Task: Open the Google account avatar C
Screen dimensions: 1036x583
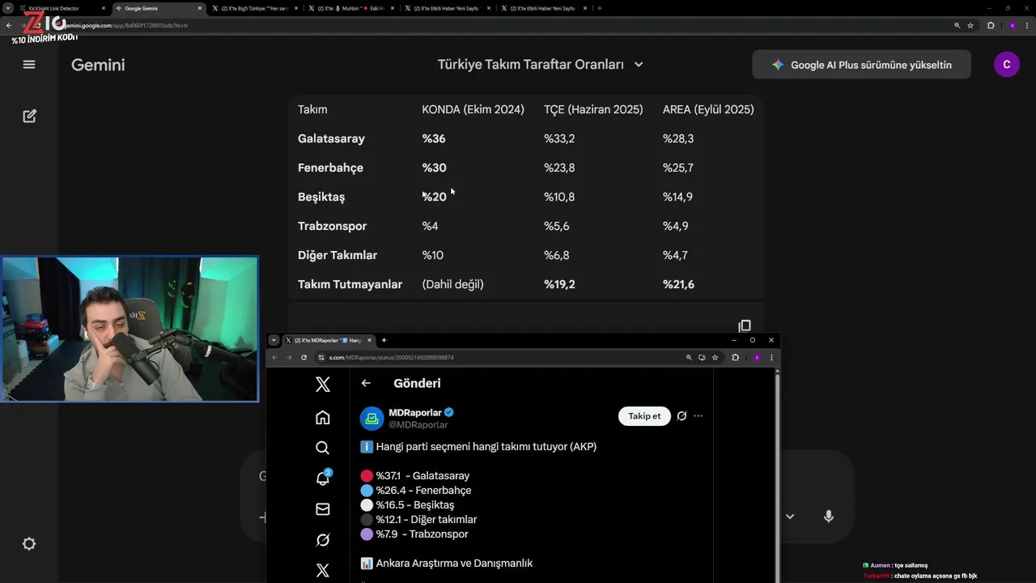Action: click(x=1006, y=65)
